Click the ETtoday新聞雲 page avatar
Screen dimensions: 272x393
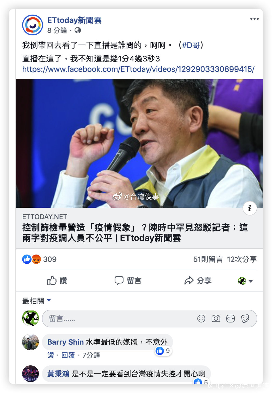(x=32, y=25)
